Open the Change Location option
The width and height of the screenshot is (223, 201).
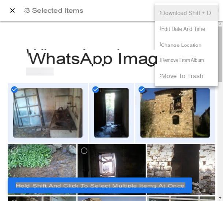click(186, 45)
